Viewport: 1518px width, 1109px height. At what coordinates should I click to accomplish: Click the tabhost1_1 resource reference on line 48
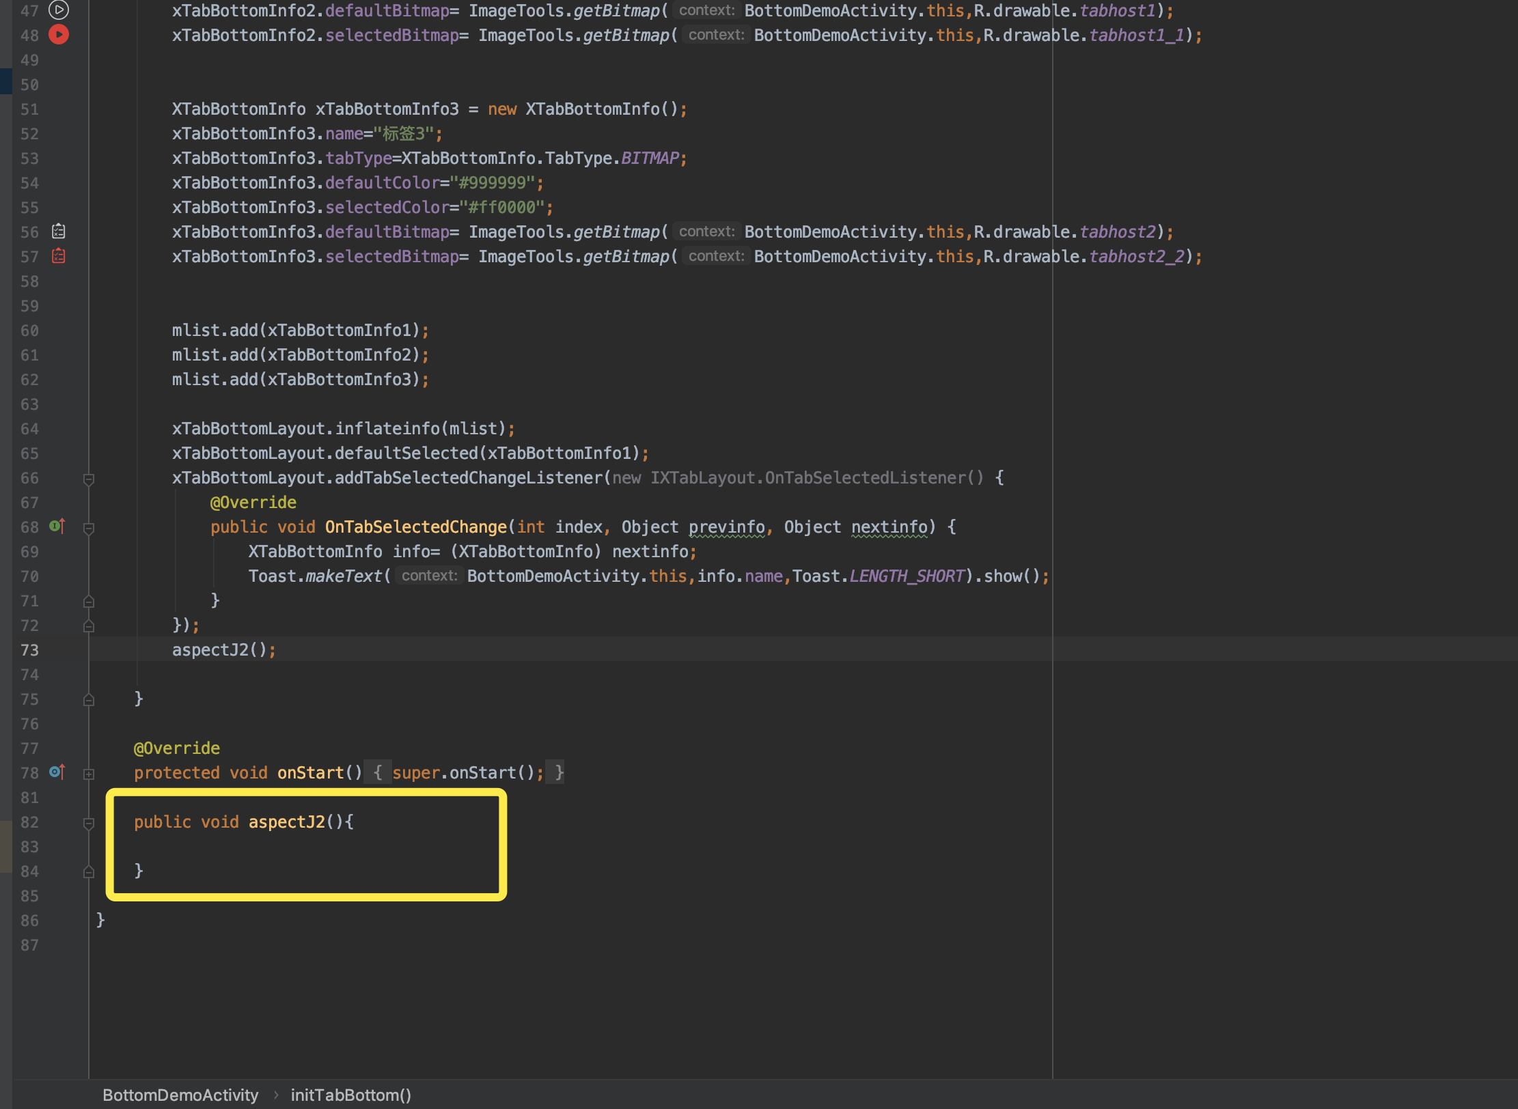pyautogui.click(x=1137, y=35)
